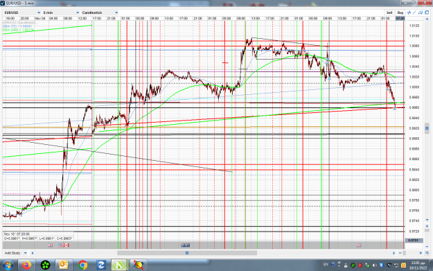Viewport: 433px width, 271px height.
Task: Open the planet icon app in taskbar
Action: [x=139, y=265]
